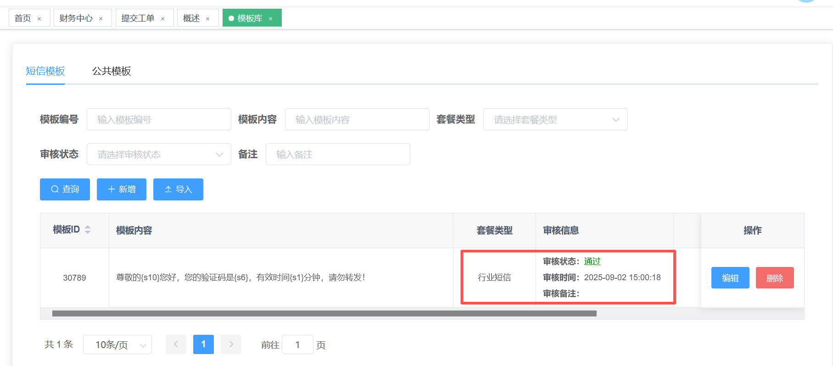
Task: Open the 套餐类型 dropdown
Action: click(x=555, y=119)
